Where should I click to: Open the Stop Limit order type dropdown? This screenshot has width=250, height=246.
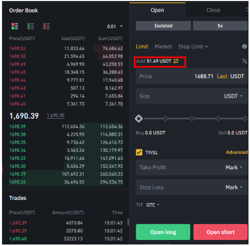(193, 47)
